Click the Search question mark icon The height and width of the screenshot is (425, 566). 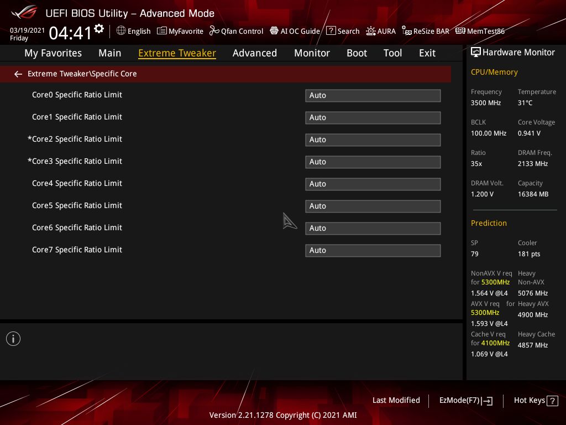point(331,31)
